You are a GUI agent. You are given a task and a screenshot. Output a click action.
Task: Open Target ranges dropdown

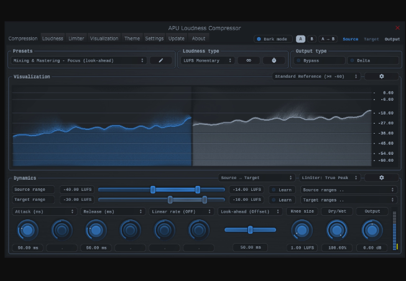click(349, 200)
